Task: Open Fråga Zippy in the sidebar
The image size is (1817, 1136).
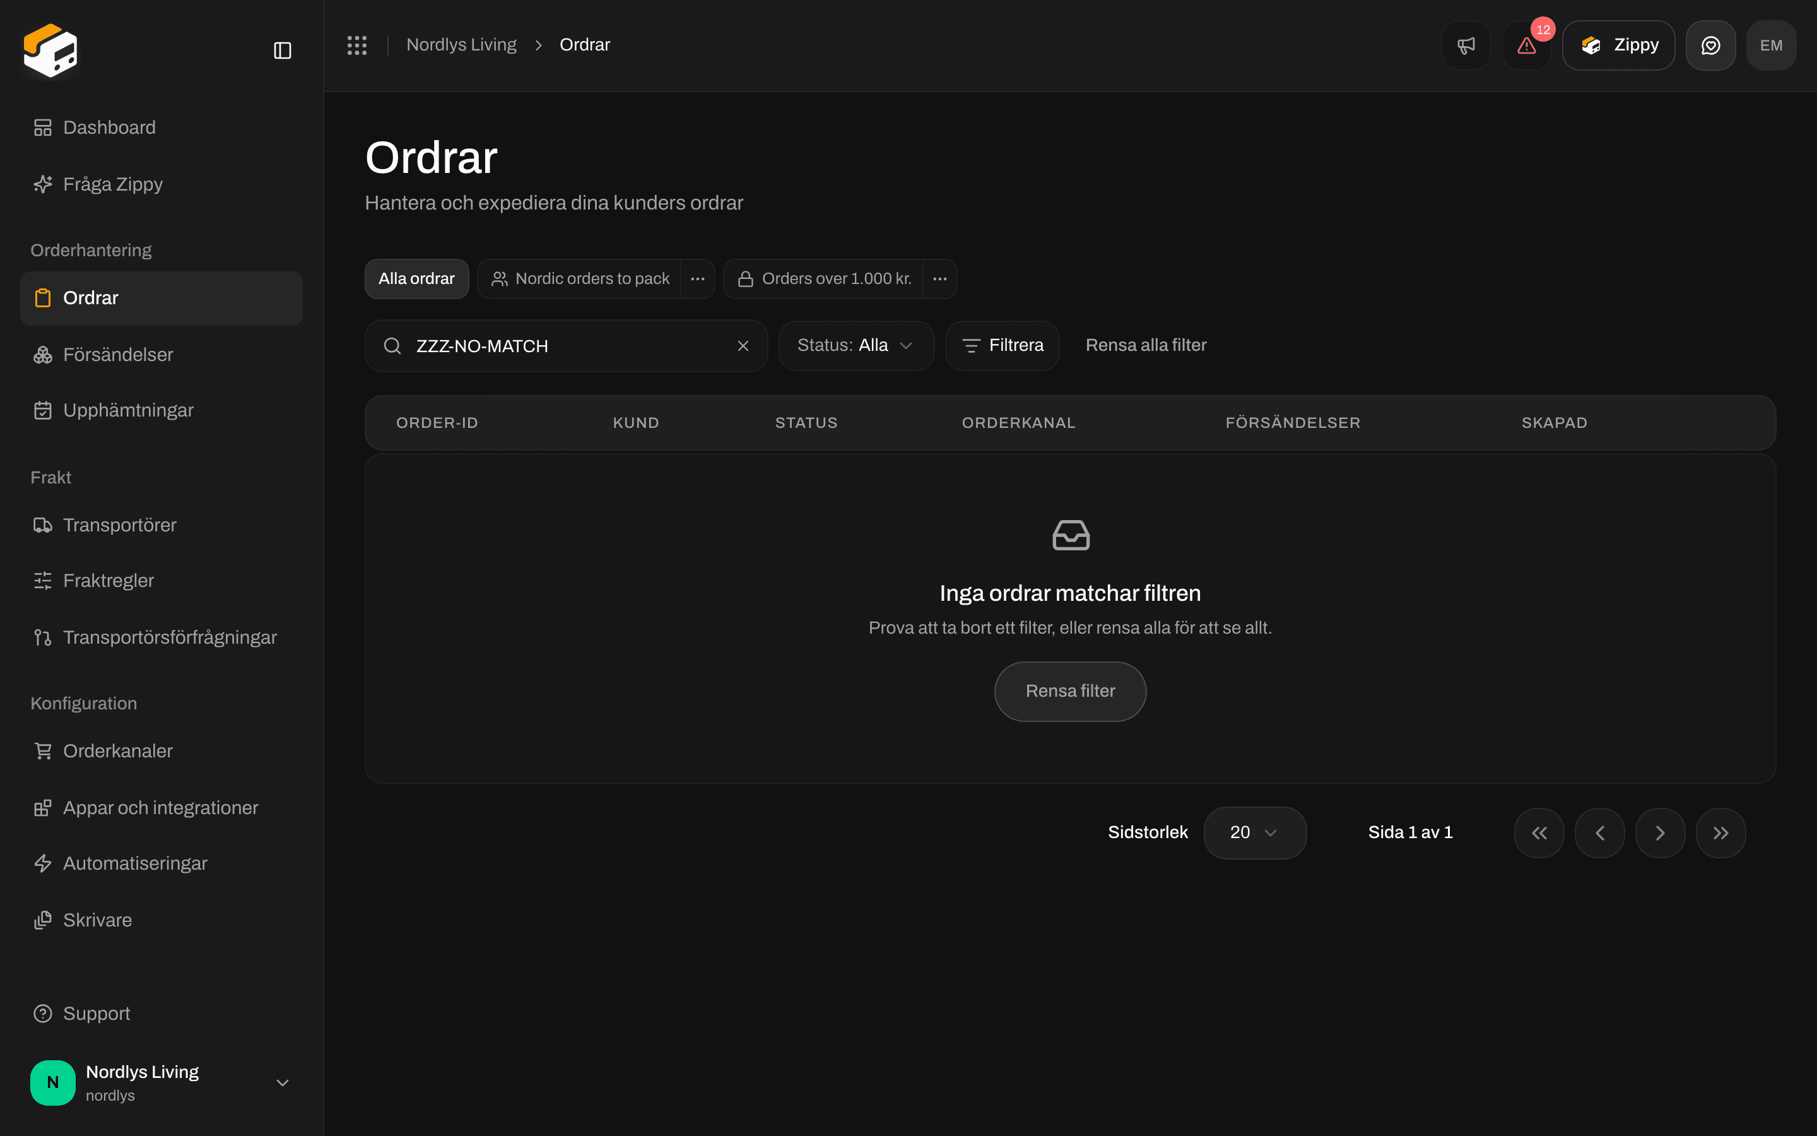Action: (x=162, y=184)
